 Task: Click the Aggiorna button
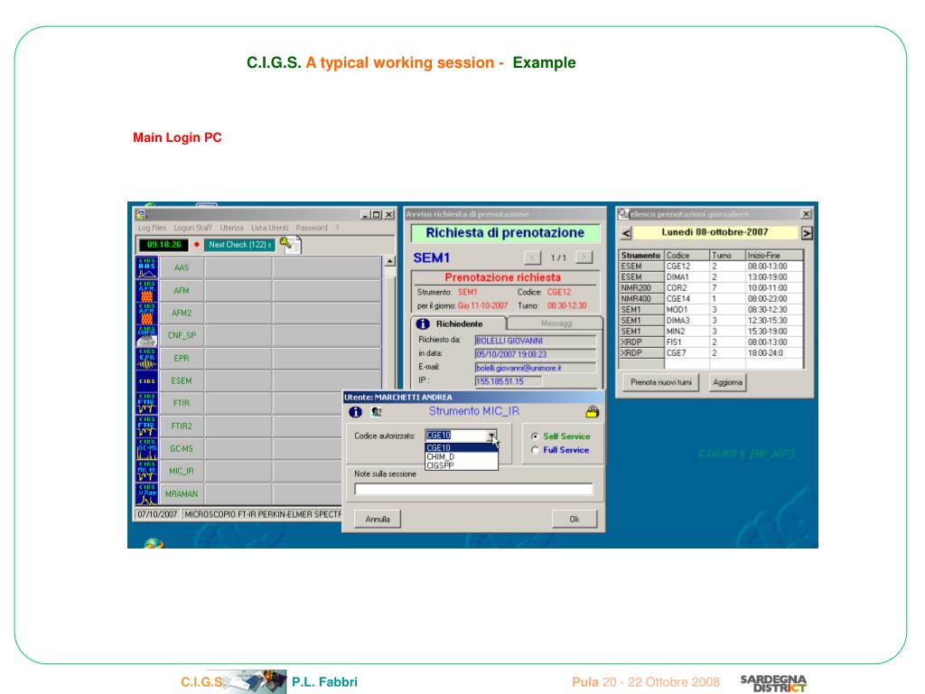[x=727, y=382]
